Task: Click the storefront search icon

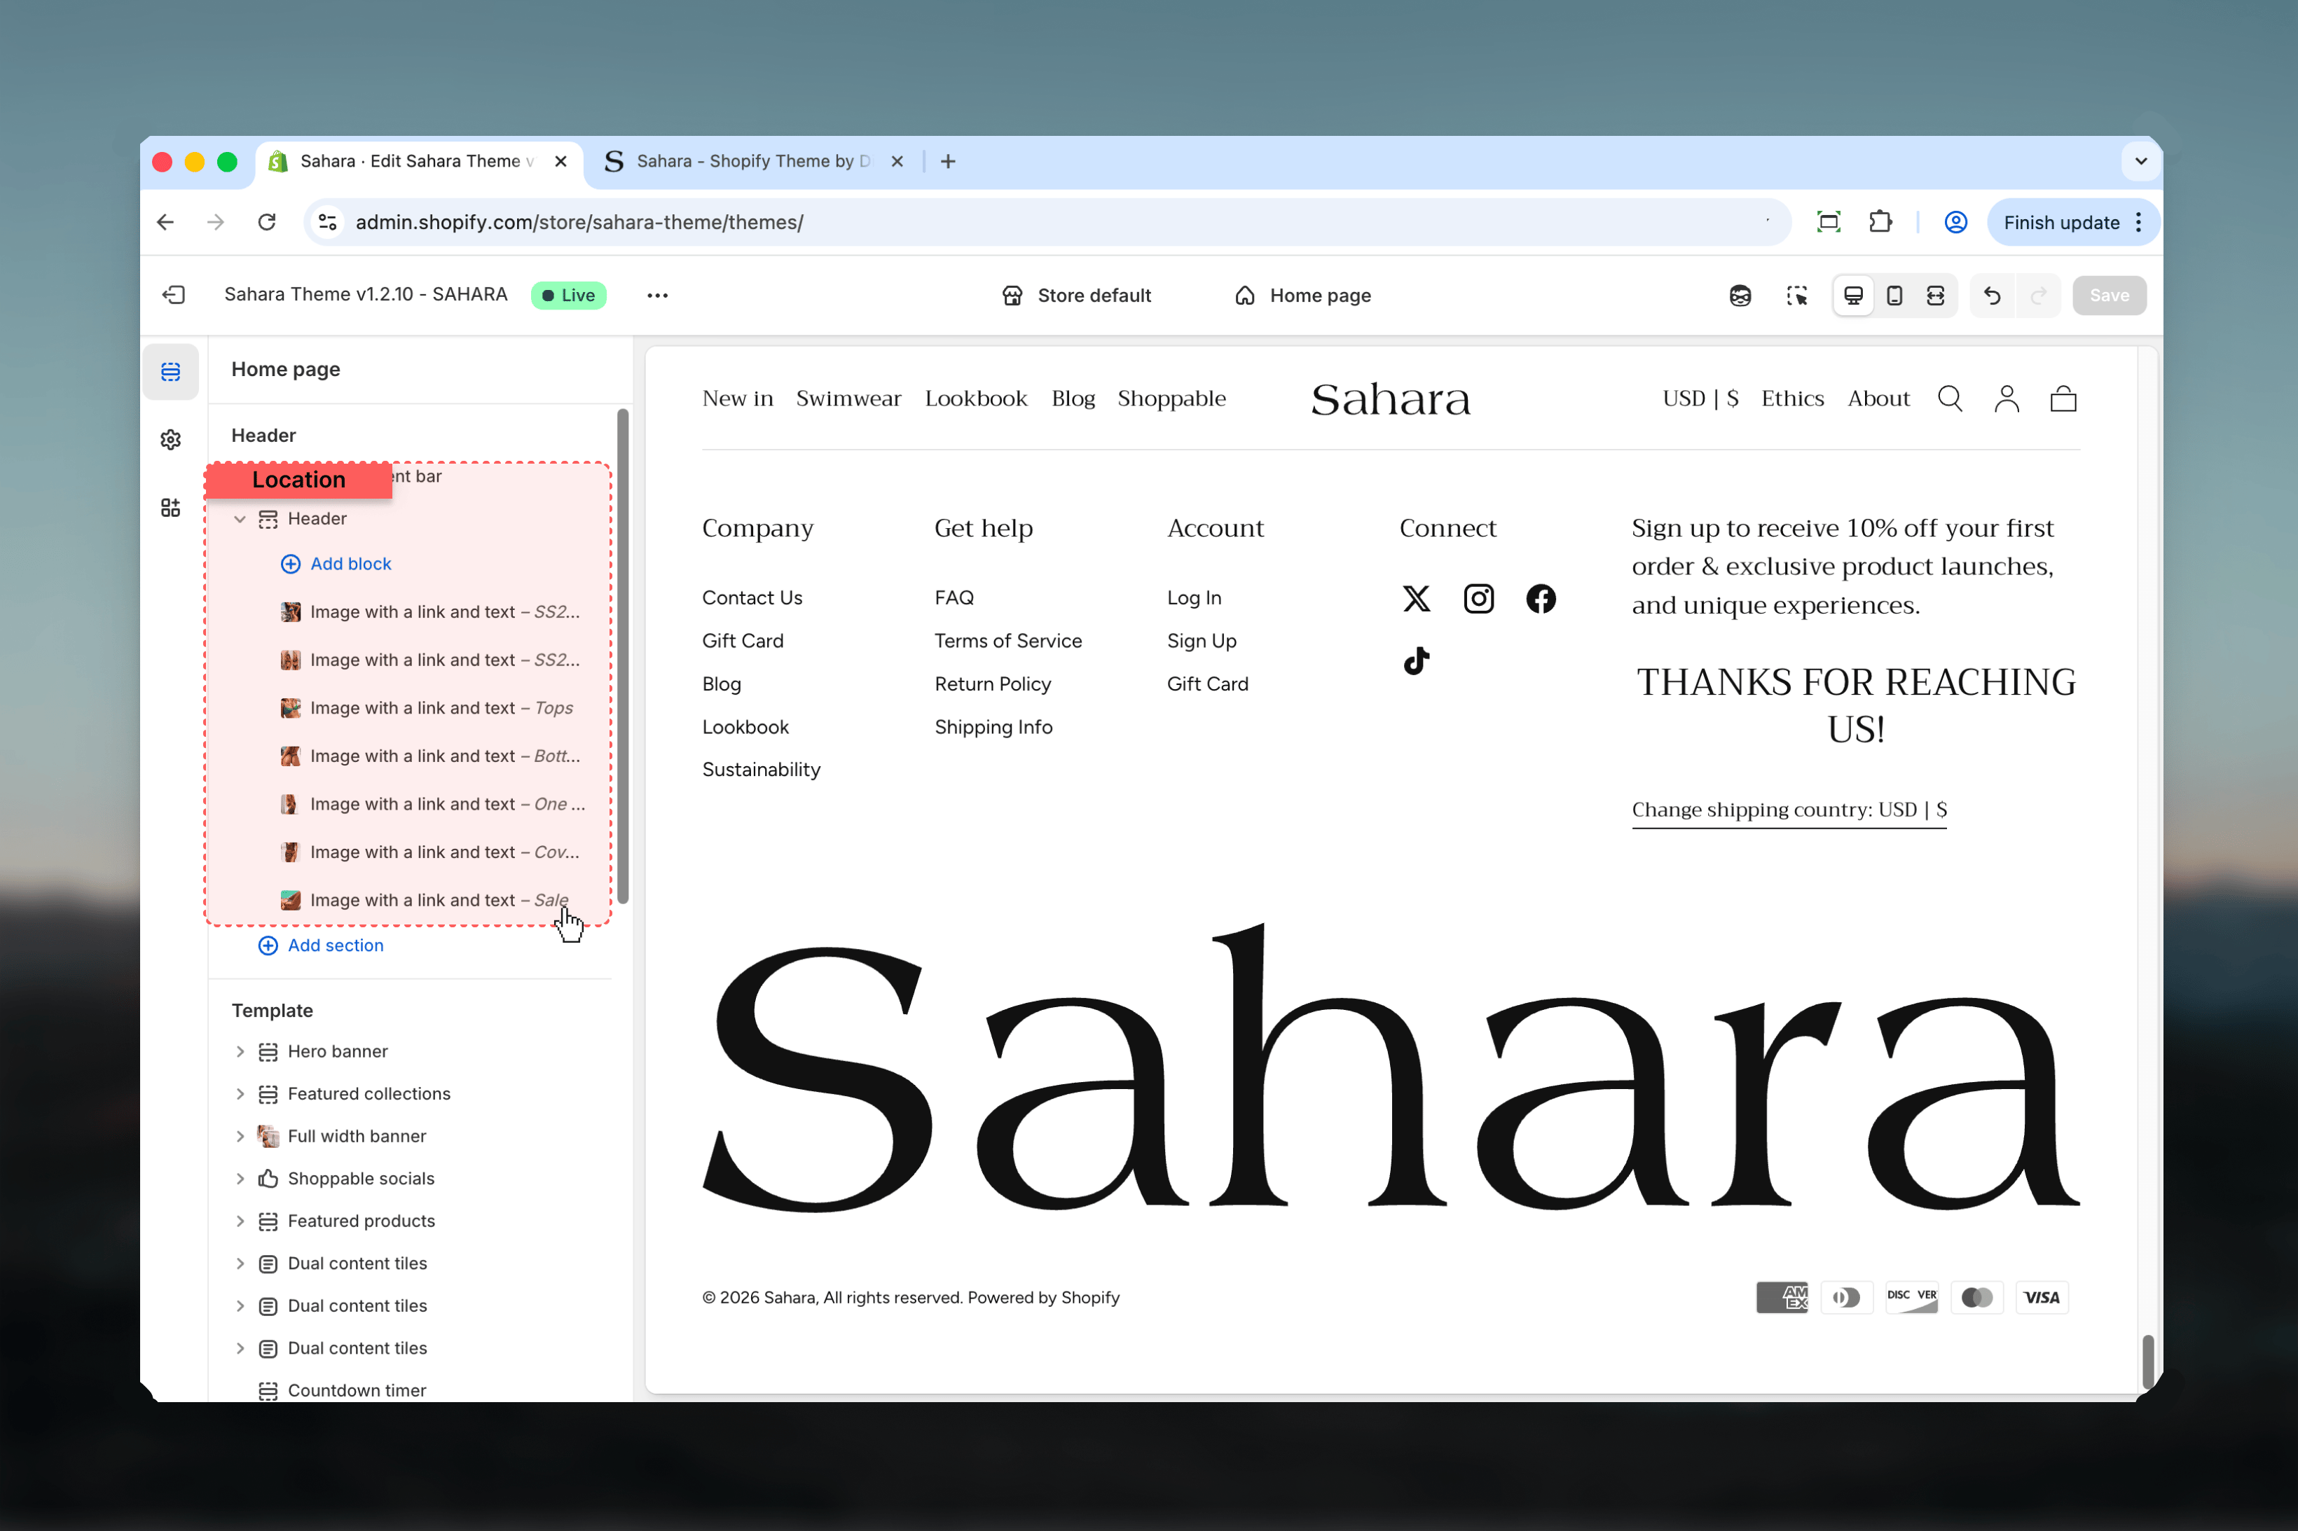Action: pyautogui.click(x=1950, y=399)
